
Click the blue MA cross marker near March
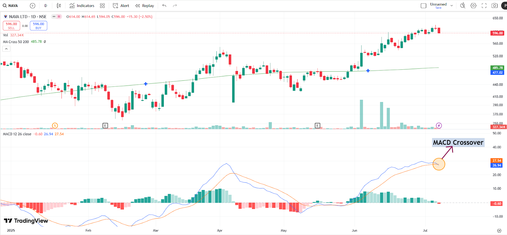pos(145,84)
